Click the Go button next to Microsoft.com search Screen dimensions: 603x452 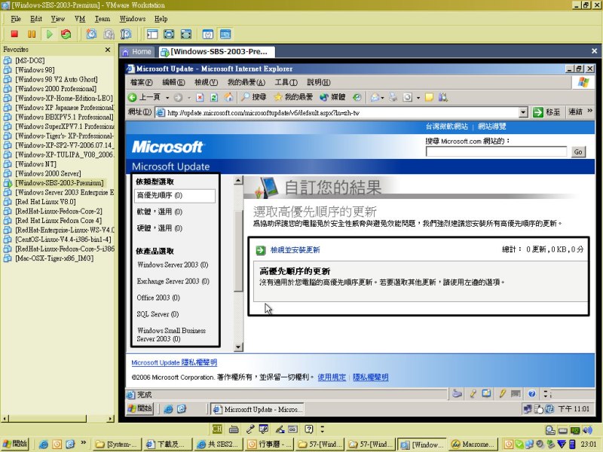pos(578,152)
